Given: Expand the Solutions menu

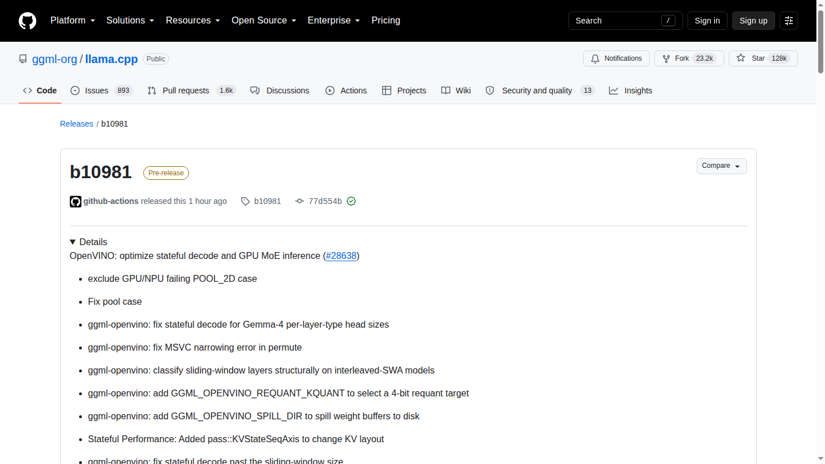Looking at the screenshot, I should 130,20.
